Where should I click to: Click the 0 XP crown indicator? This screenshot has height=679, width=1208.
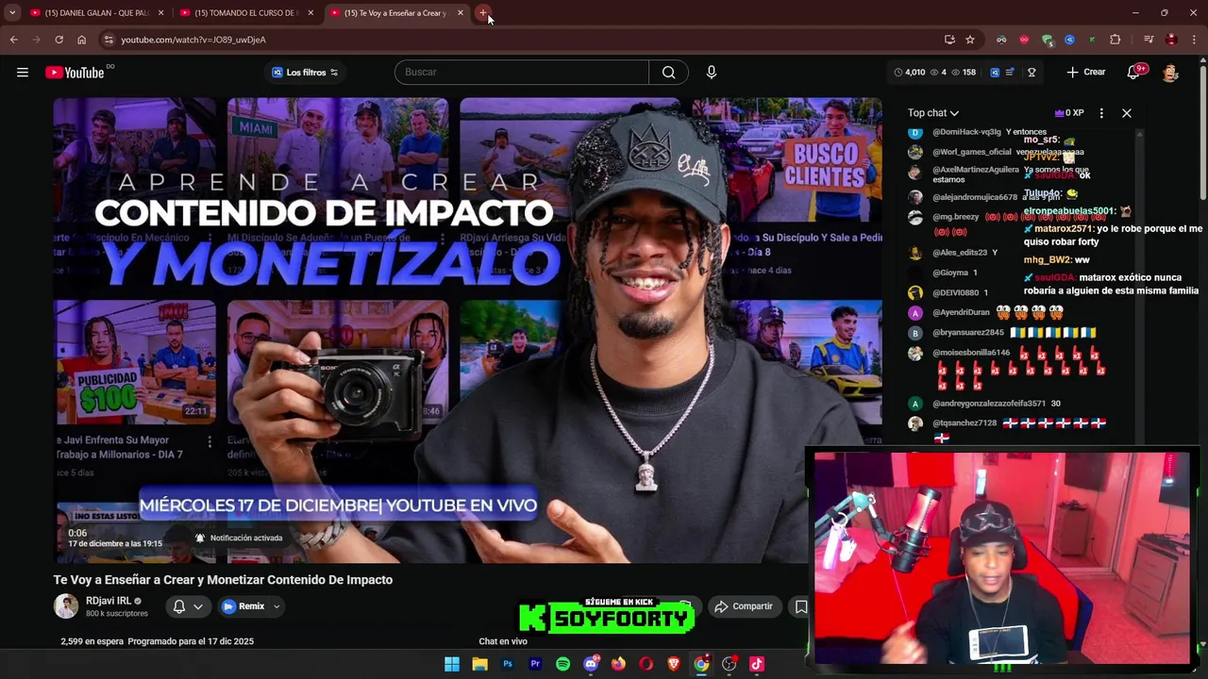(x=1069, y=113)
